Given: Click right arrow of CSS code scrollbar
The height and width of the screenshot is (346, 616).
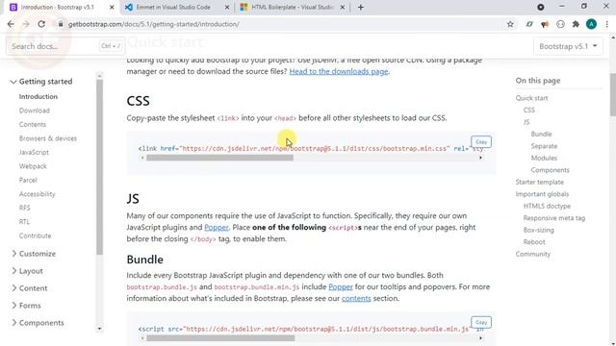Looking at the screenshot, I should coord(480,158).
